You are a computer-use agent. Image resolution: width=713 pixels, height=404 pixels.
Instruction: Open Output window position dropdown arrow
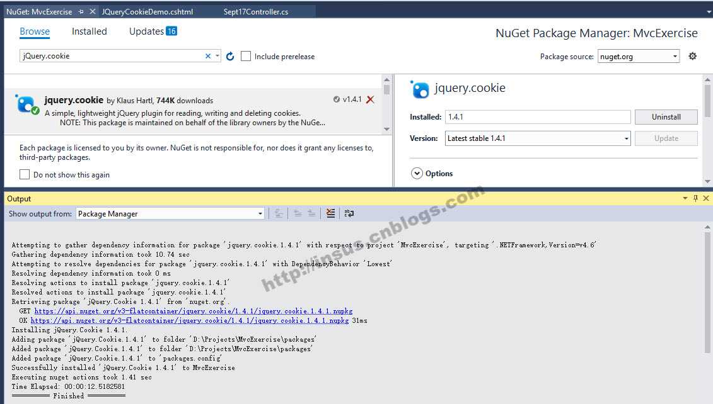685,198
